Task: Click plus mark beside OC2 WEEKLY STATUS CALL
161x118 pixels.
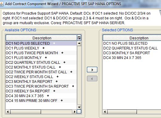Action: 57,77
